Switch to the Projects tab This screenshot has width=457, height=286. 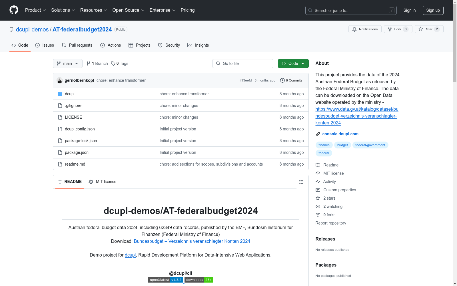pyautogui.click(x=139, y=45)
